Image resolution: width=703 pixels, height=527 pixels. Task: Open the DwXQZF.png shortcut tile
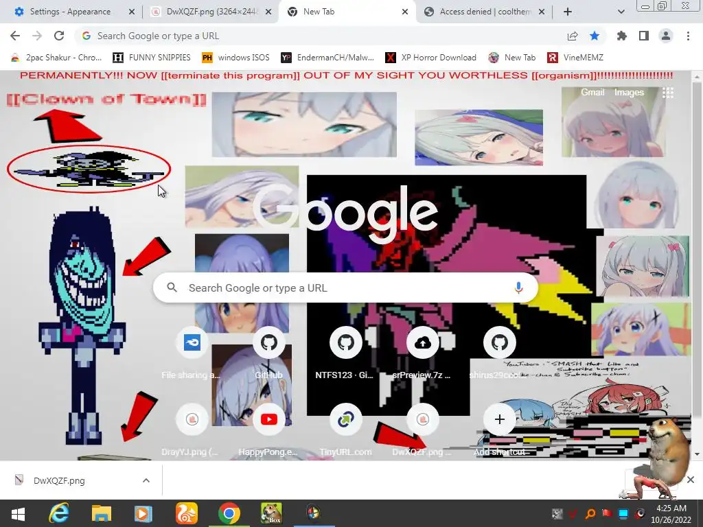(x=422, y=430)
